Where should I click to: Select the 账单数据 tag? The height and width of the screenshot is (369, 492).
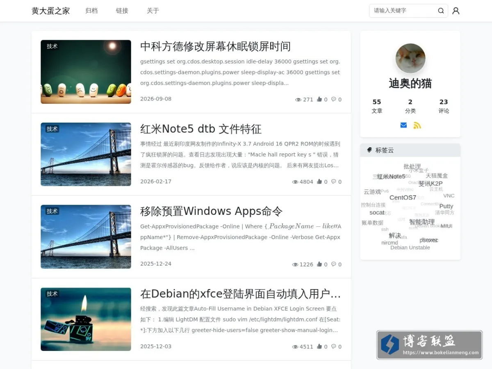372,223
